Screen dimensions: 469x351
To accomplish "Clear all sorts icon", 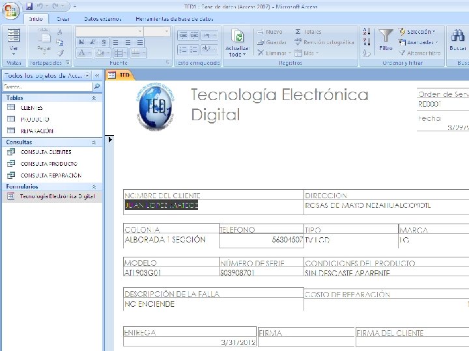I will pyautogui.click(x=367, y=53).
